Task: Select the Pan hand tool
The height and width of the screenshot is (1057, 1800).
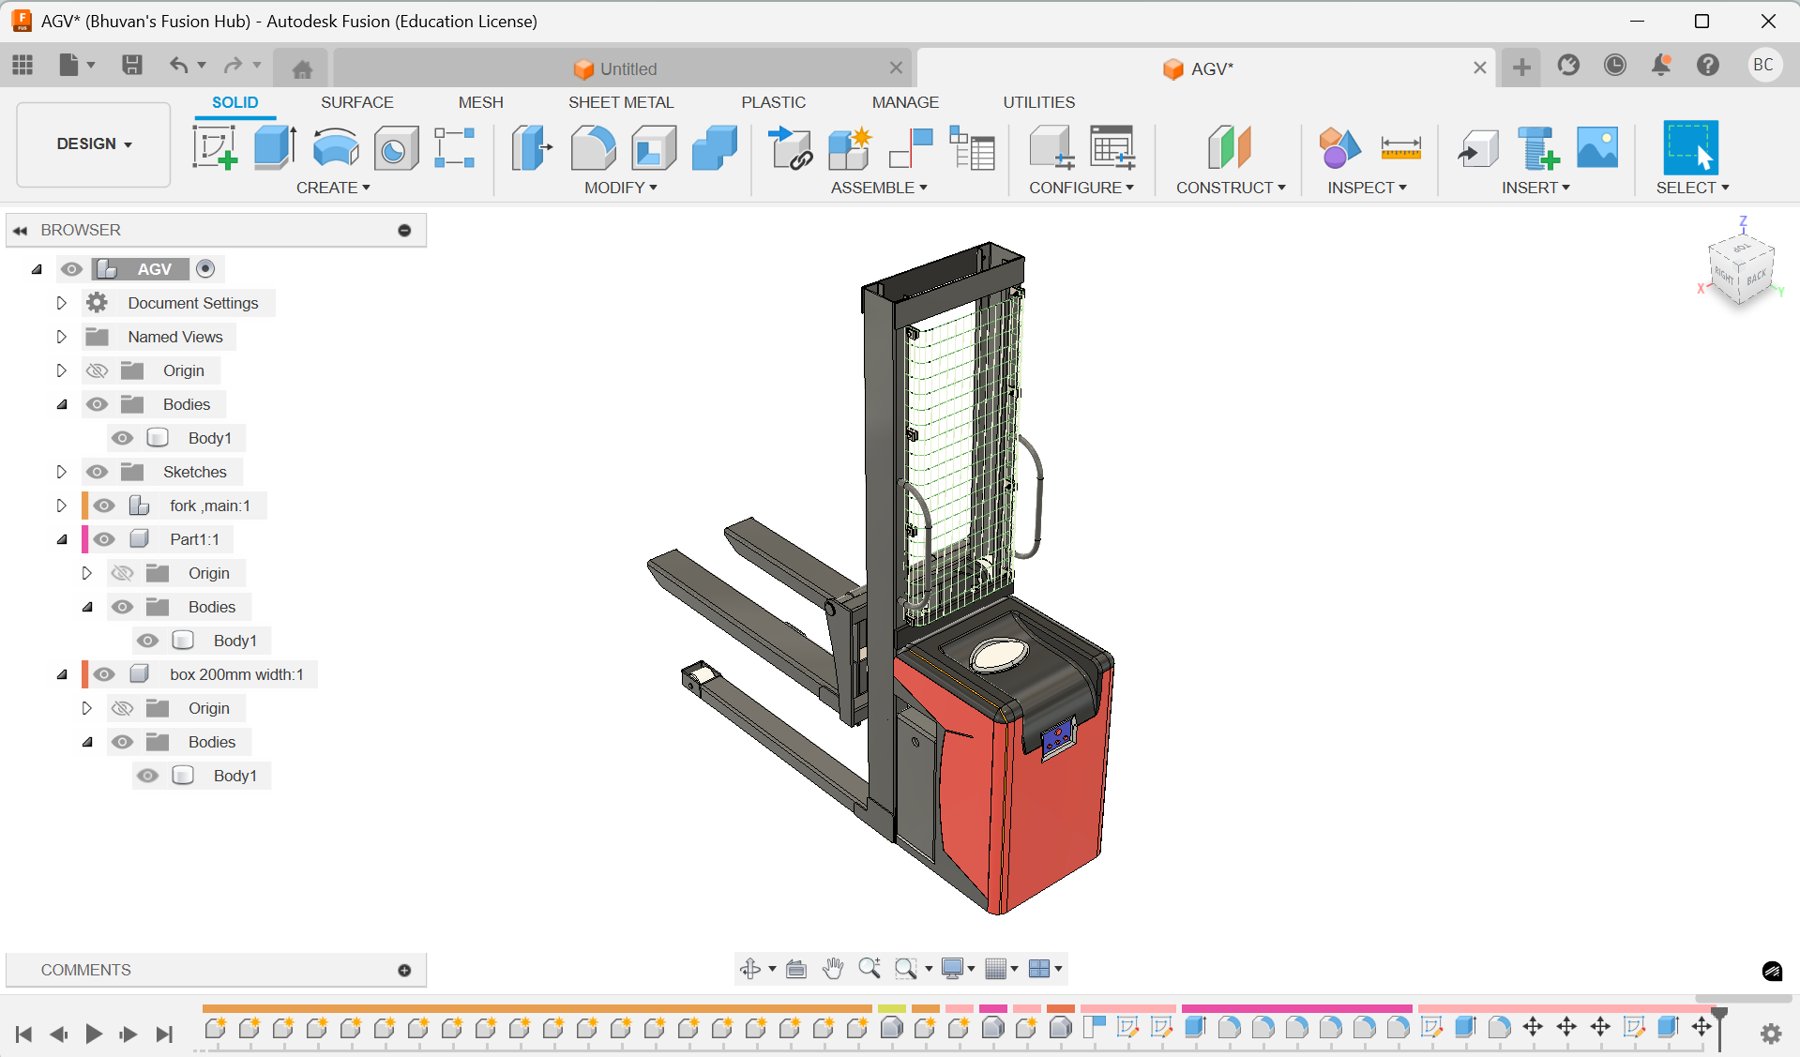Action: click(832, 969)
